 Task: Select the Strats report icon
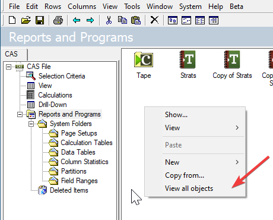[188, 59]
